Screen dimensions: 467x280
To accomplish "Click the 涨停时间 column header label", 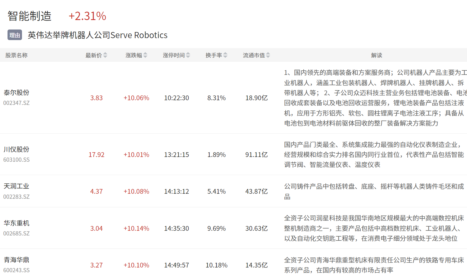I will [x=174, y=55].
